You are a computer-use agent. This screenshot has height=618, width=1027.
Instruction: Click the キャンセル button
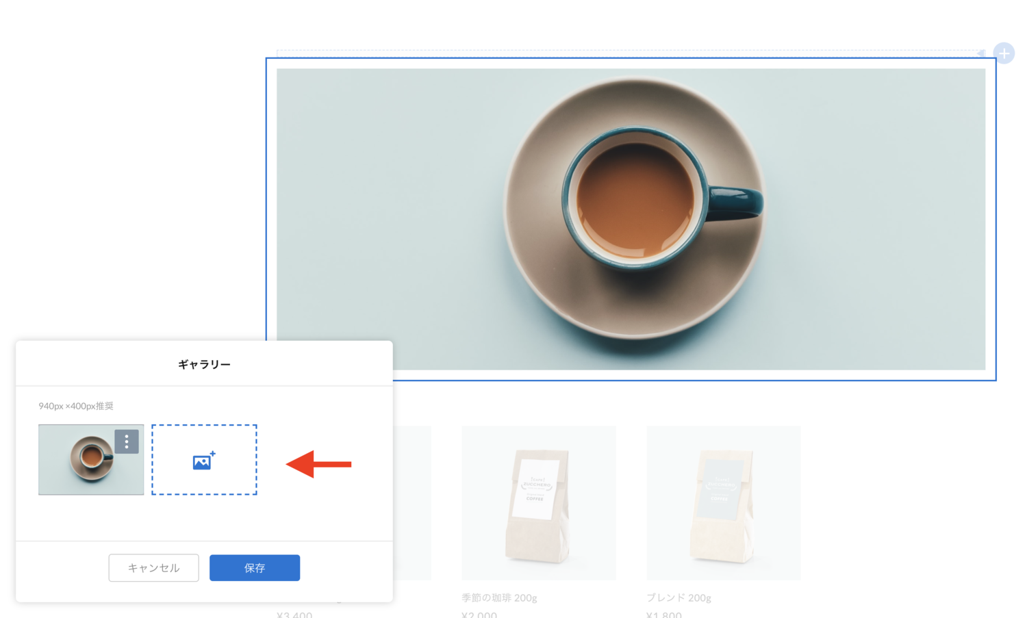click(153, 568)
